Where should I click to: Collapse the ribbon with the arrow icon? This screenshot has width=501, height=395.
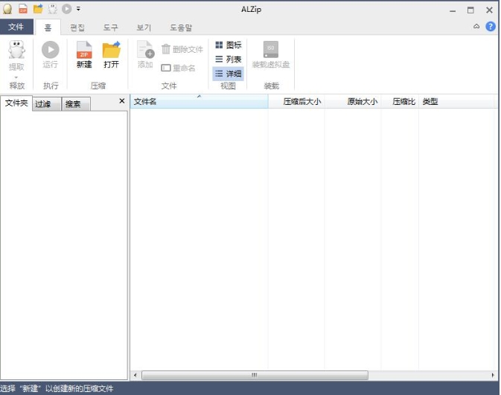[x=476, y=27]
